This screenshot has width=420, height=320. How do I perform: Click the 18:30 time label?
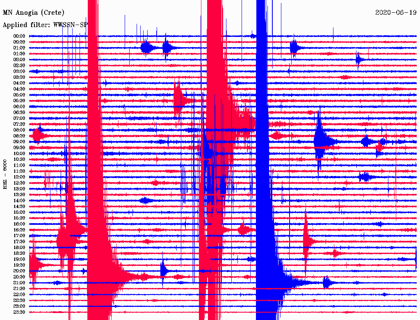(x=19, y=253)
